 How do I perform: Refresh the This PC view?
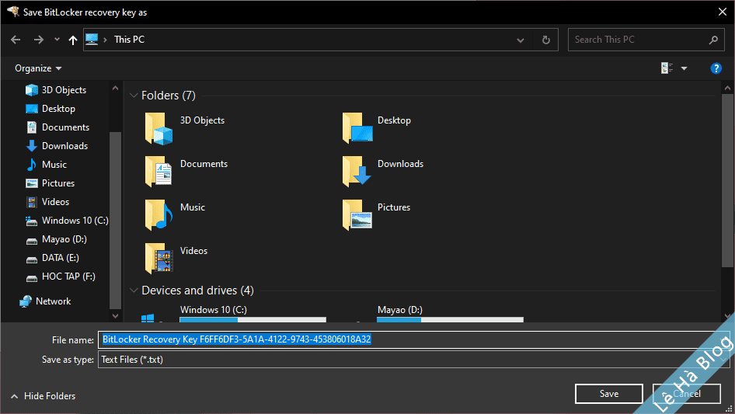click(546, 40)
